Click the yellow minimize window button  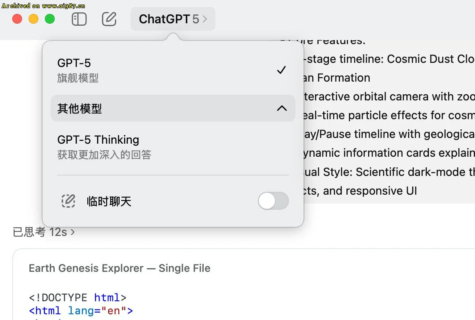point(33,19)
